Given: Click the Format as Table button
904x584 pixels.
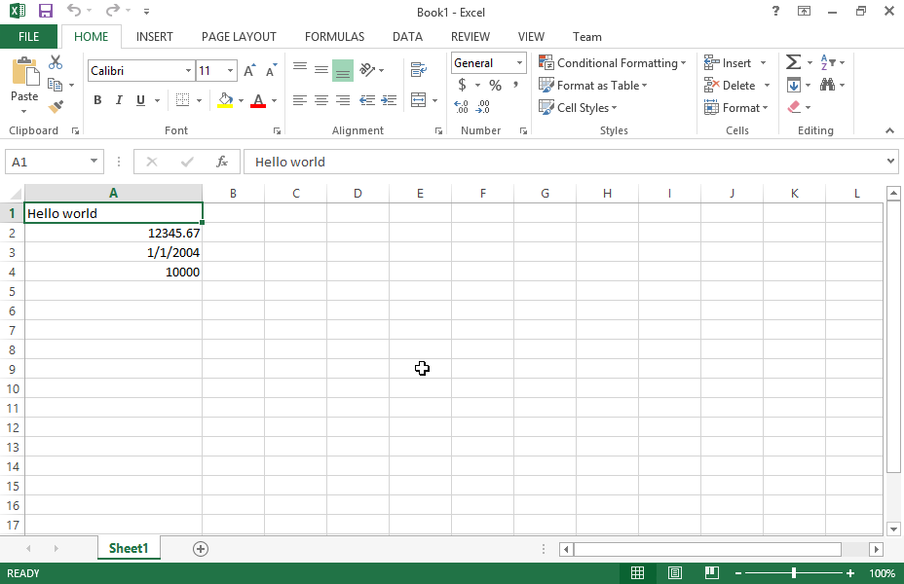Looking at the screenshot, I should pyautogui.click(x=592, y=86).
